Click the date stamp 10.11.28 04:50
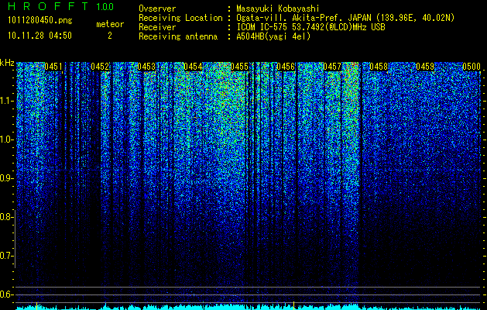 tap(39, 36)
